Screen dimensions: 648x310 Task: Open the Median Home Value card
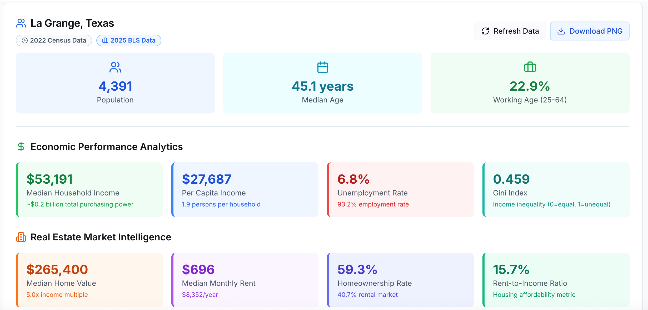pos(89,280)
